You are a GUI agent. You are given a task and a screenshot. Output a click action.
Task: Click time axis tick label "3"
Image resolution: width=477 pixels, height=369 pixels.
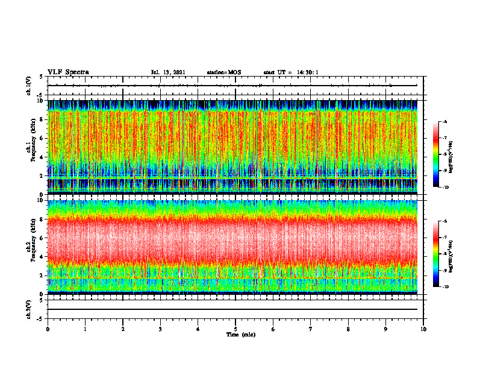point(160,329)
